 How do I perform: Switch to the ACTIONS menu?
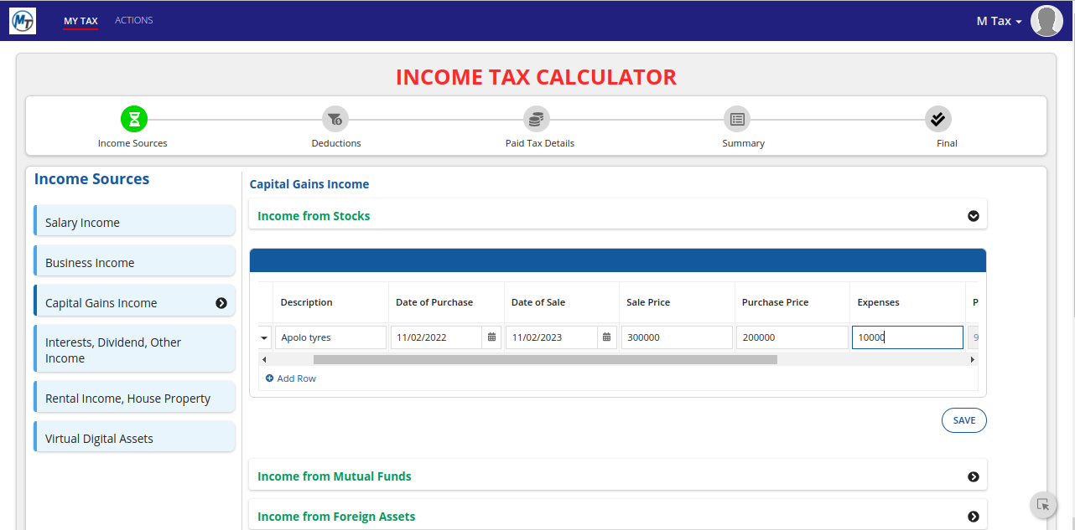[133, 20]
